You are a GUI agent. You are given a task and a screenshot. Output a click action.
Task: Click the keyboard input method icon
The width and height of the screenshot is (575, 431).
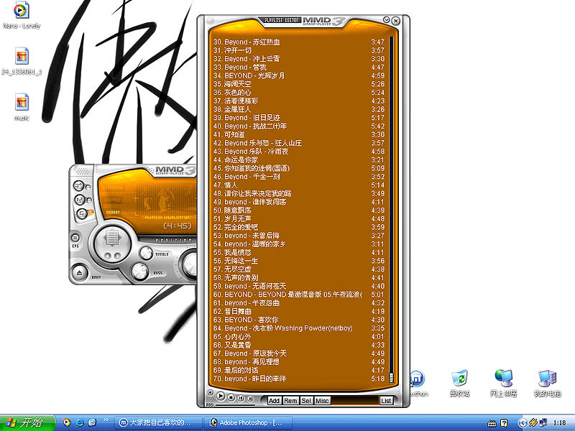(x=492, y=423)
